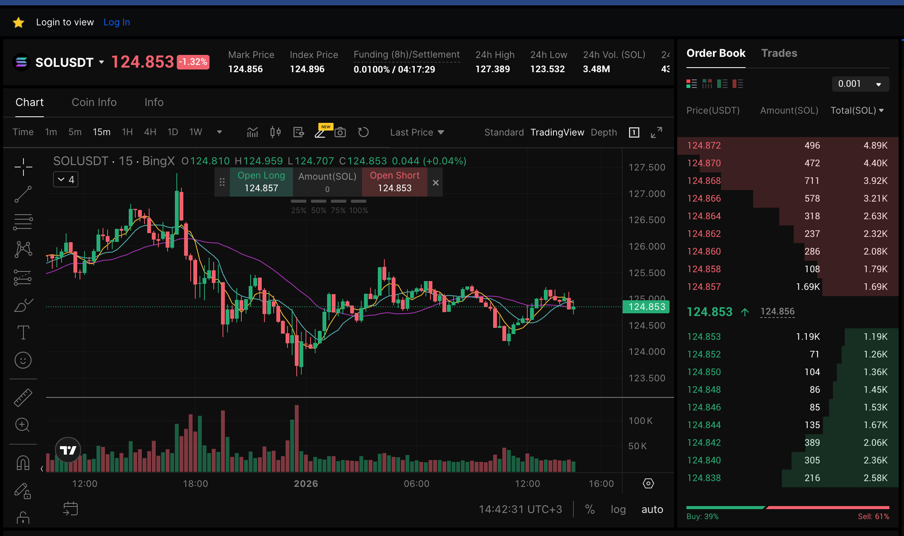Take a chart screenshot with camera icon
This screenshot has height=536, width=904.
(340, 132)
